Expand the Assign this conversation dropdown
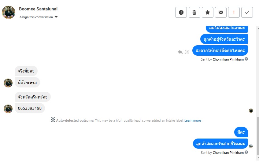The image size is (259, 163). click(x=39, y=17)
